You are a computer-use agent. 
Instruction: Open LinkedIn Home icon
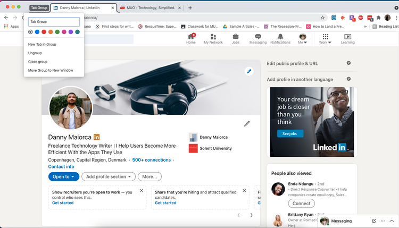tap(190, 37)
